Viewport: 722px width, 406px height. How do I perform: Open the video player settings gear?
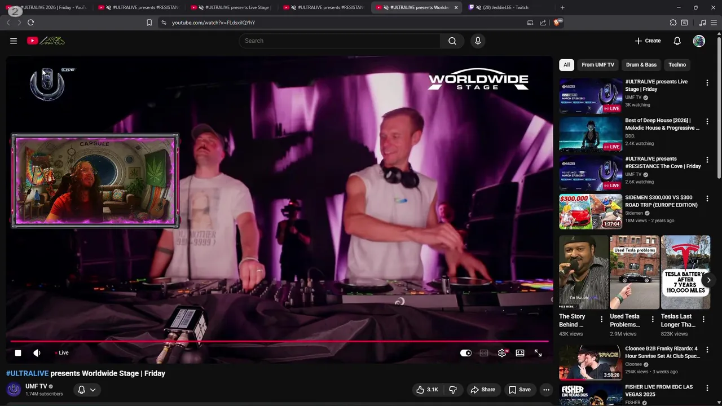pos(502,353)
